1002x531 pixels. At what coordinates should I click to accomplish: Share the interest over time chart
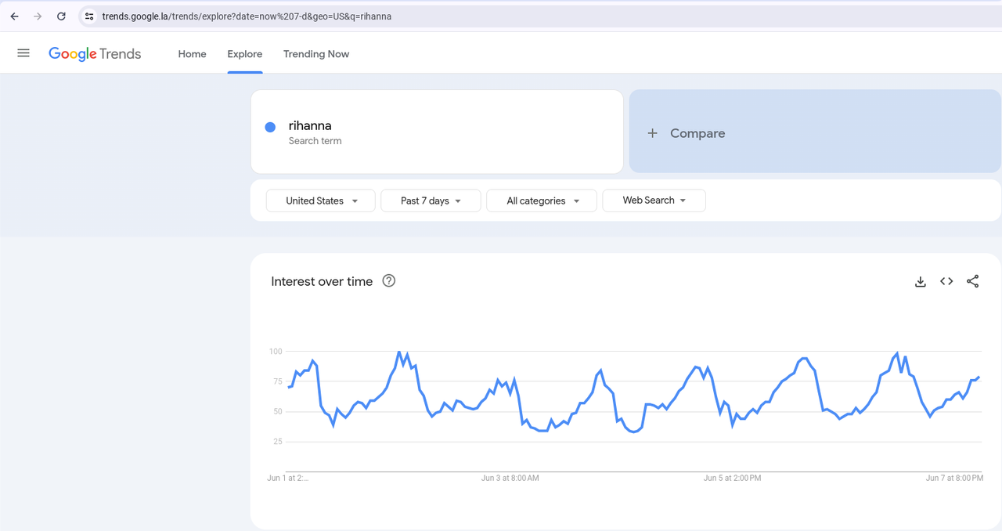pos(972,282)
